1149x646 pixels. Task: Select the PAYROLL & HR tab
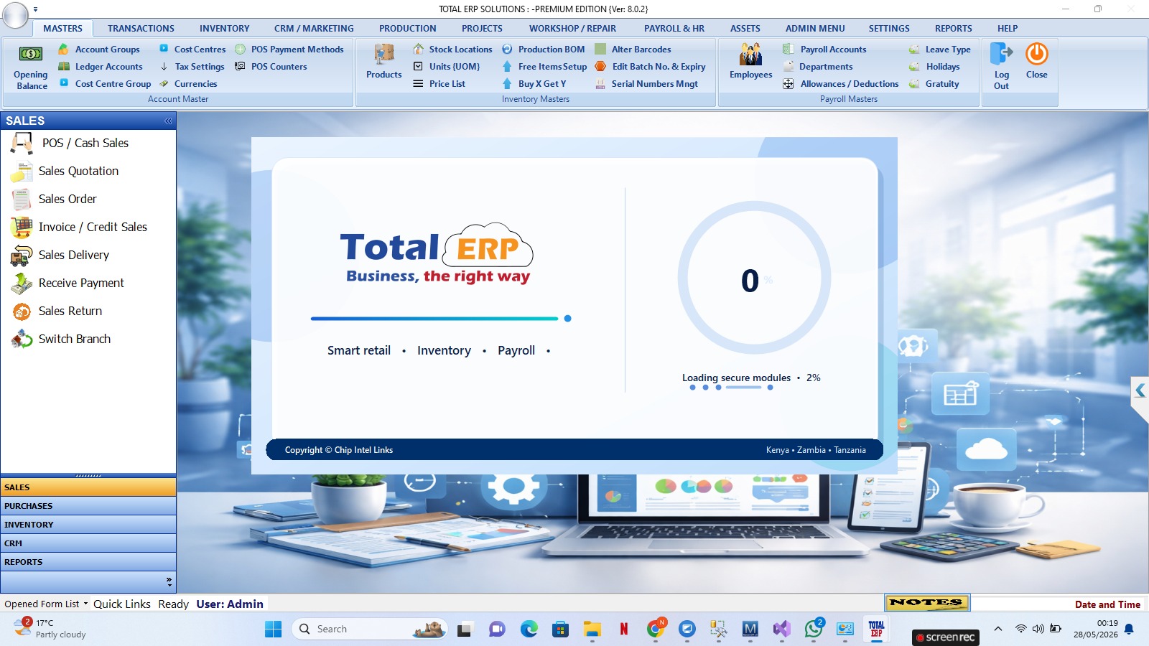point(674,29)
